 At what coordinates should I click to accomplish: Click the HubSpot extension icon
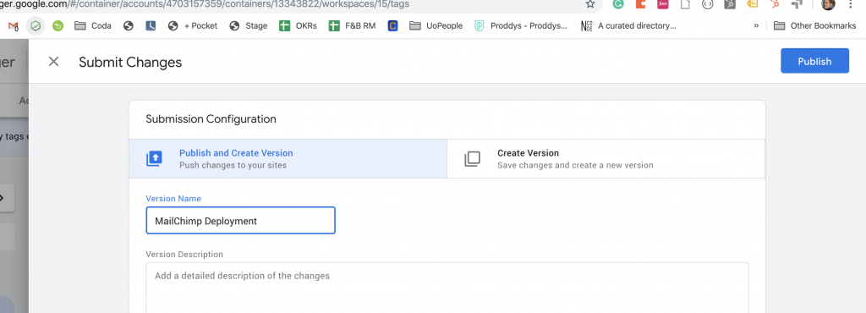pyautogui.click(x=775, y=4)
